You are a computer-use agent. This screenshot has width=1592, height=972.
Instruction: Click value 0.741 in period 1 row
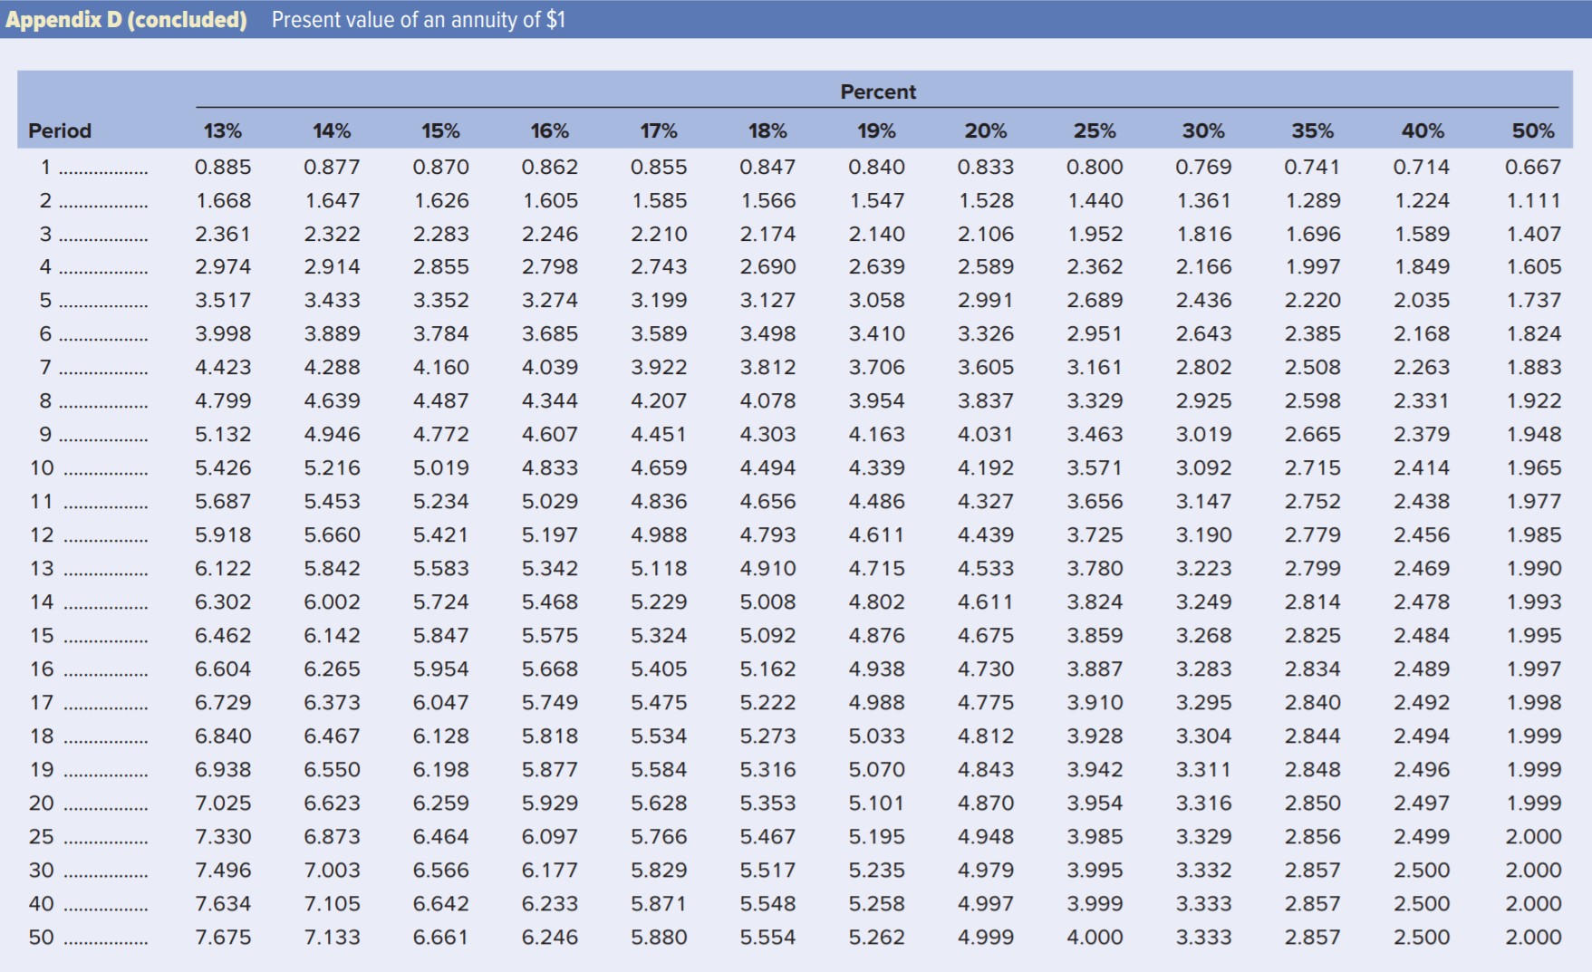click(1313, 167)
